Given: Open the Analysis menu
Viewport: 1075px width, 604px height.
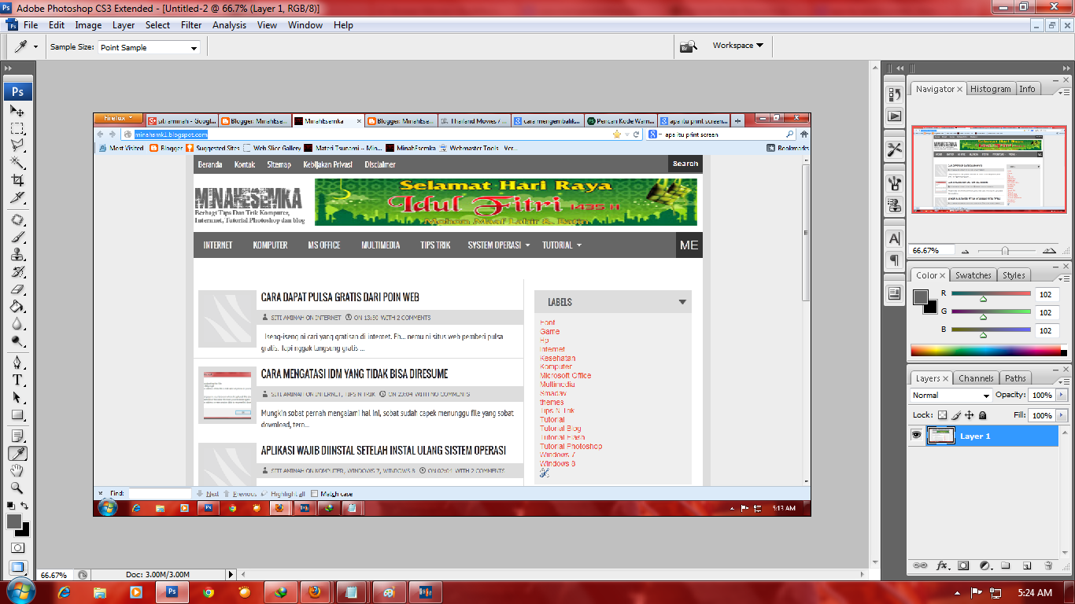Looking at the screenshot, I should click(229, 25).
